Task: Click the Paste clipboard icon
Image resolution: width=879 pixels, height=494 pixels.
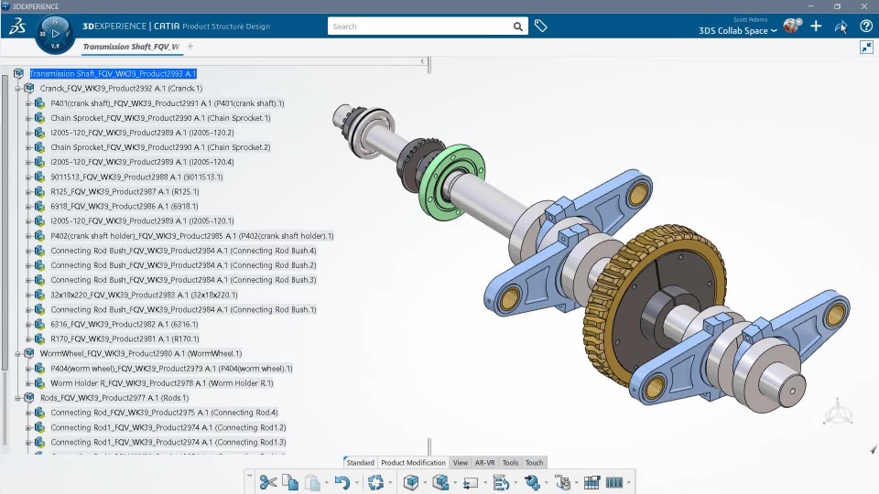Action: pos(312,482)
